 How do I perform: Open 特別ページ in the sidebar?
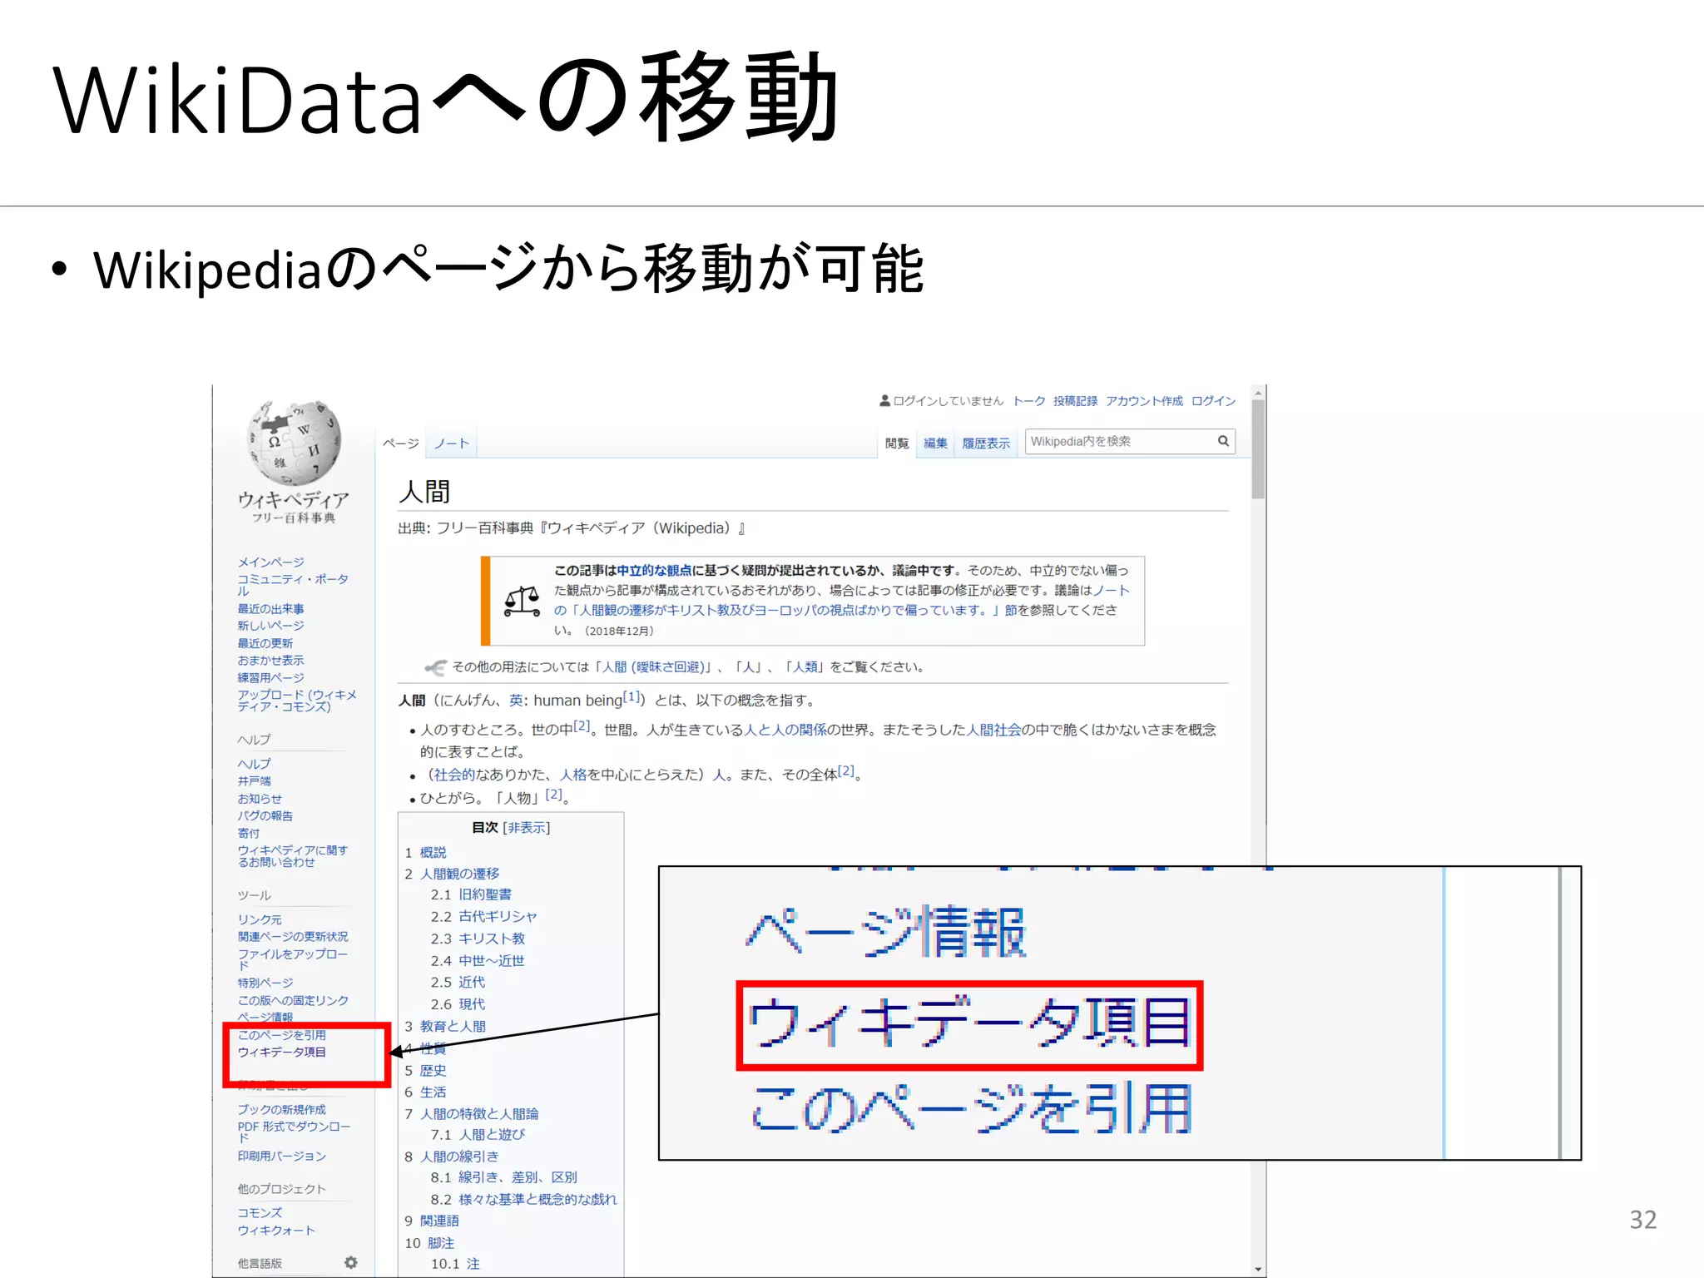click(x=265, y=983)
